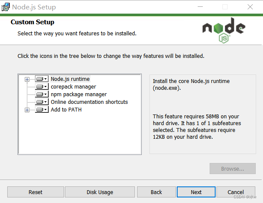Open the Disk Usage dialog
This screenshot has width=263, height=203.
tap(100, 192)
